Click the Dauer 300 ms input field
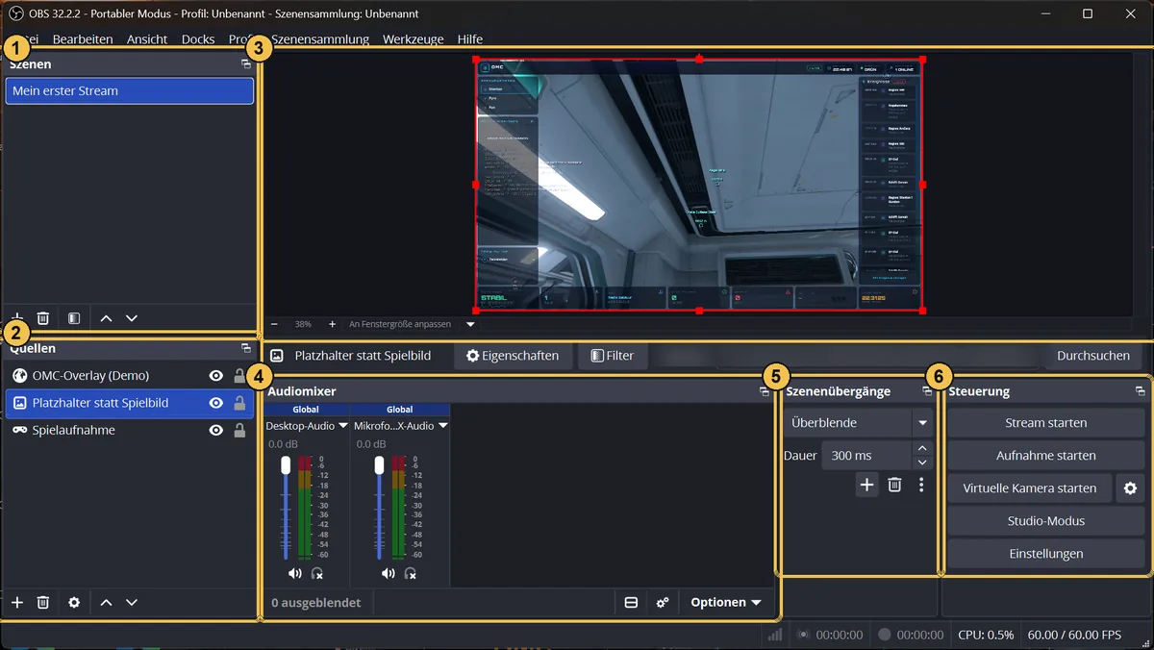This screenshot has height=650, width=1154. [866, 456]
